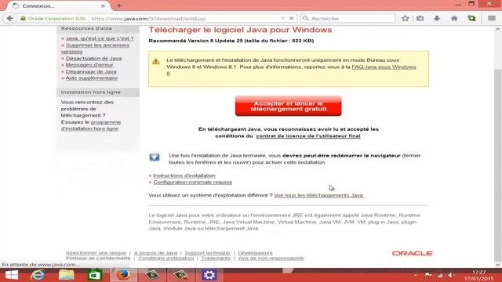Select the Connexion... tab
The image size is (502, 282).
tap(57, 5)
